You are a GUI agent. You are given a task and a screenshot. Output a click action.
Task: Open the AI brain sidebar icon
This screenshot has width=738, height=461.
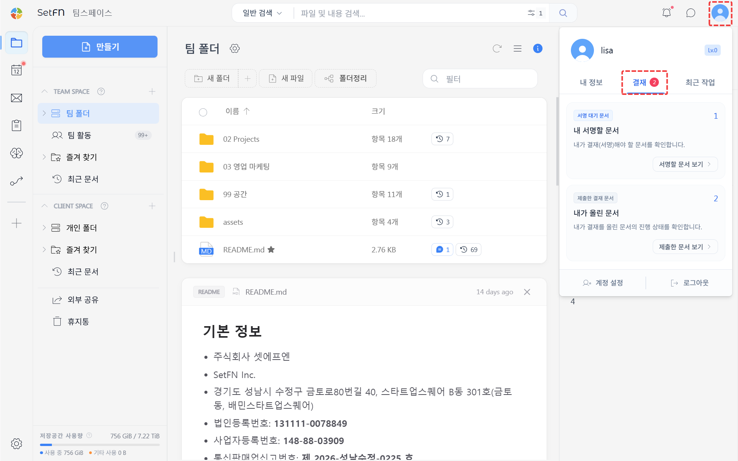(17, 153)
